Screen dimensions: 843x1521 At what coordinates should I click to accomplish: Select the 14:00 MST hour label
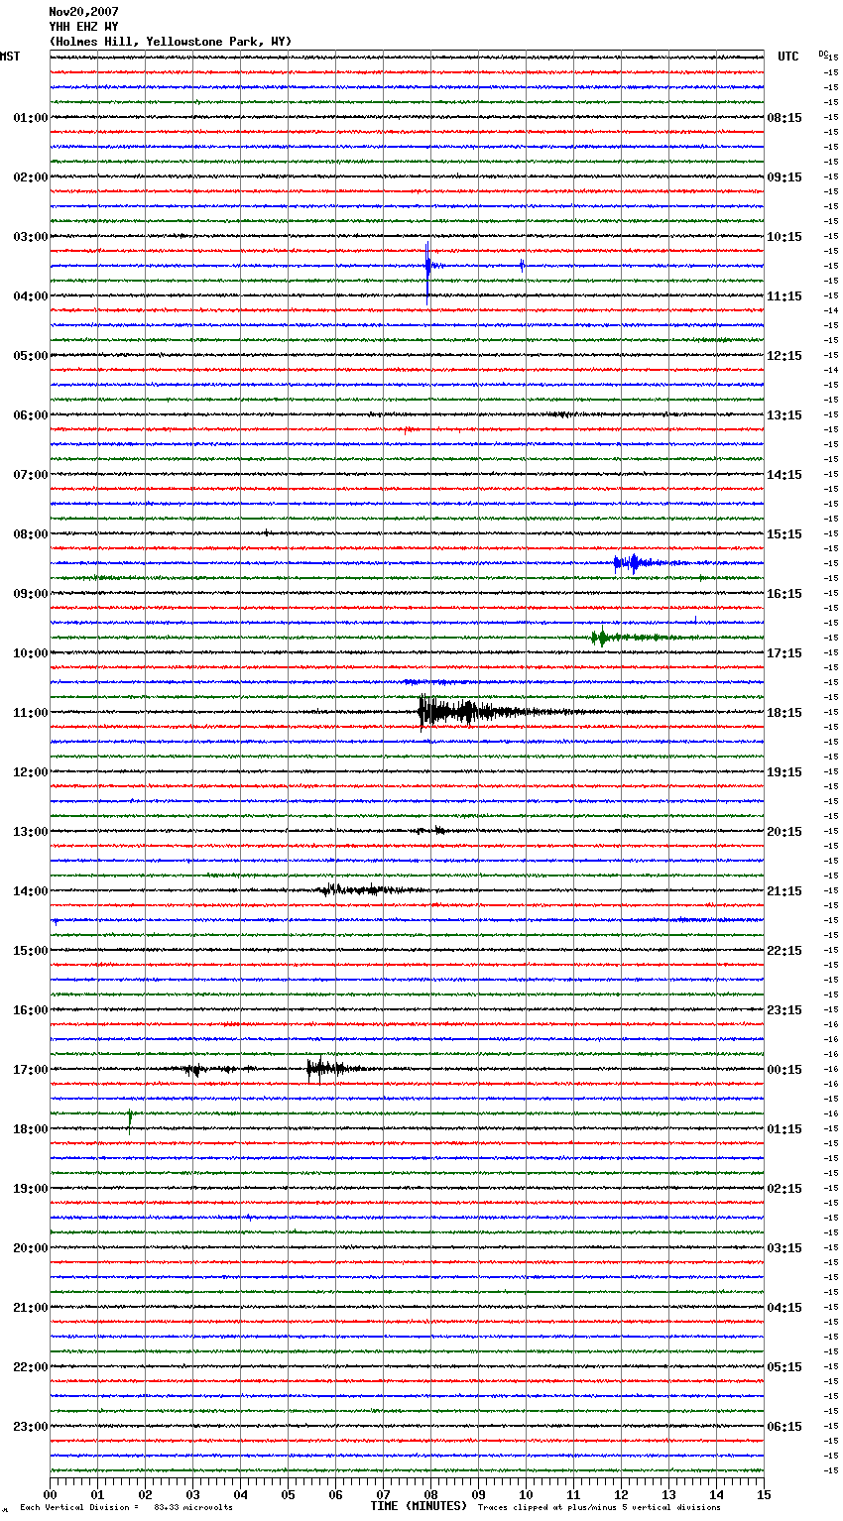click(x=30, y=891)
